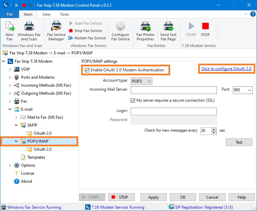257x211 pixels.
Task: Select Outgoing Methods (MS Fax) item
Action: tap(46, 93)
